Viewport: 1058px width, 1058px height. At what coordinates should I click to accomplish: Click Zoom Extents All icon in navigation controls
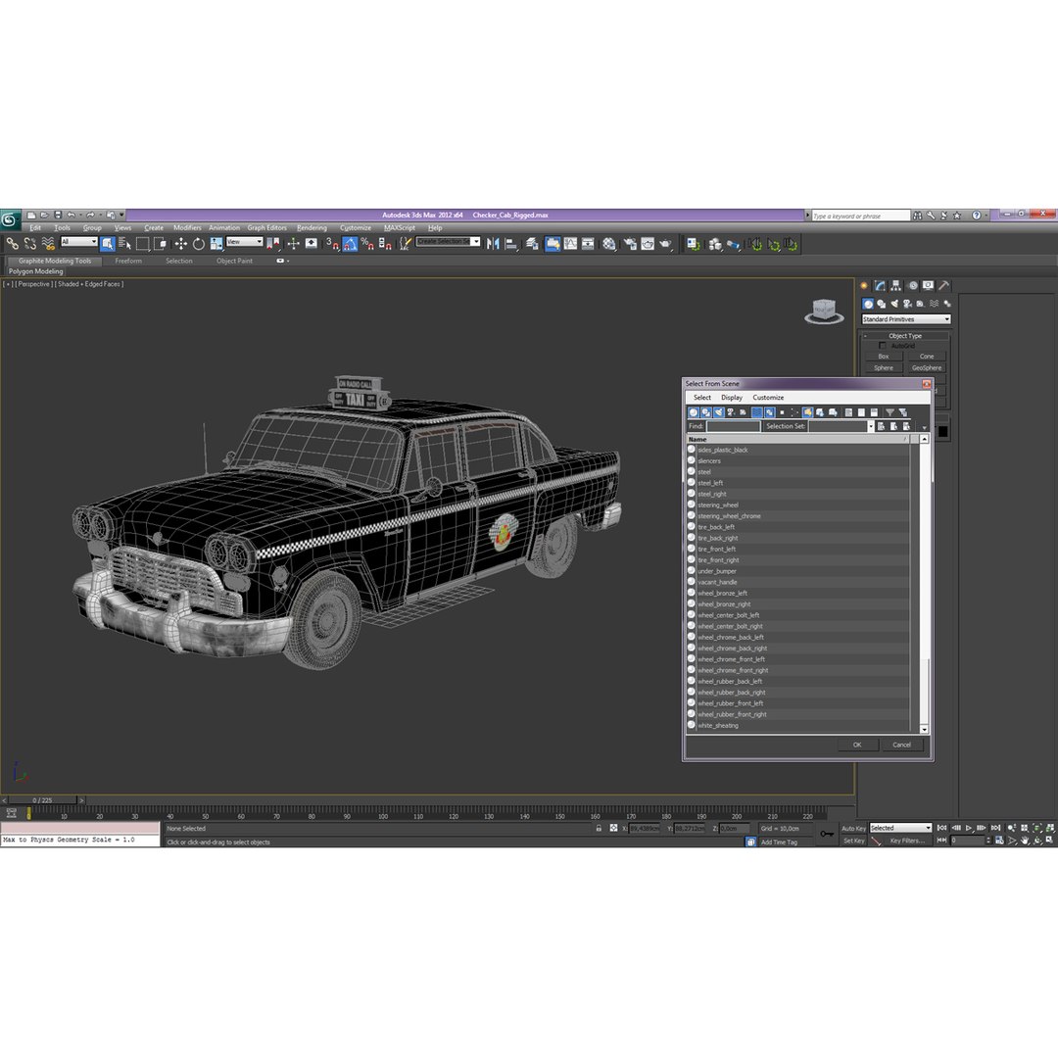1050,828
